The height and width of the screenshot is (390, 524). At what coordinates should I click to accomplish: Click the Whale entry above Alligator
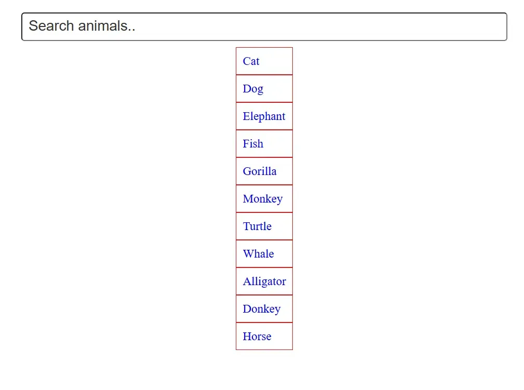258,254
